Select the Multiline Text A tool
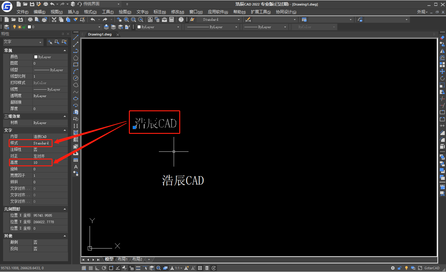The image size is (446, 272). [x=76, y=167]
